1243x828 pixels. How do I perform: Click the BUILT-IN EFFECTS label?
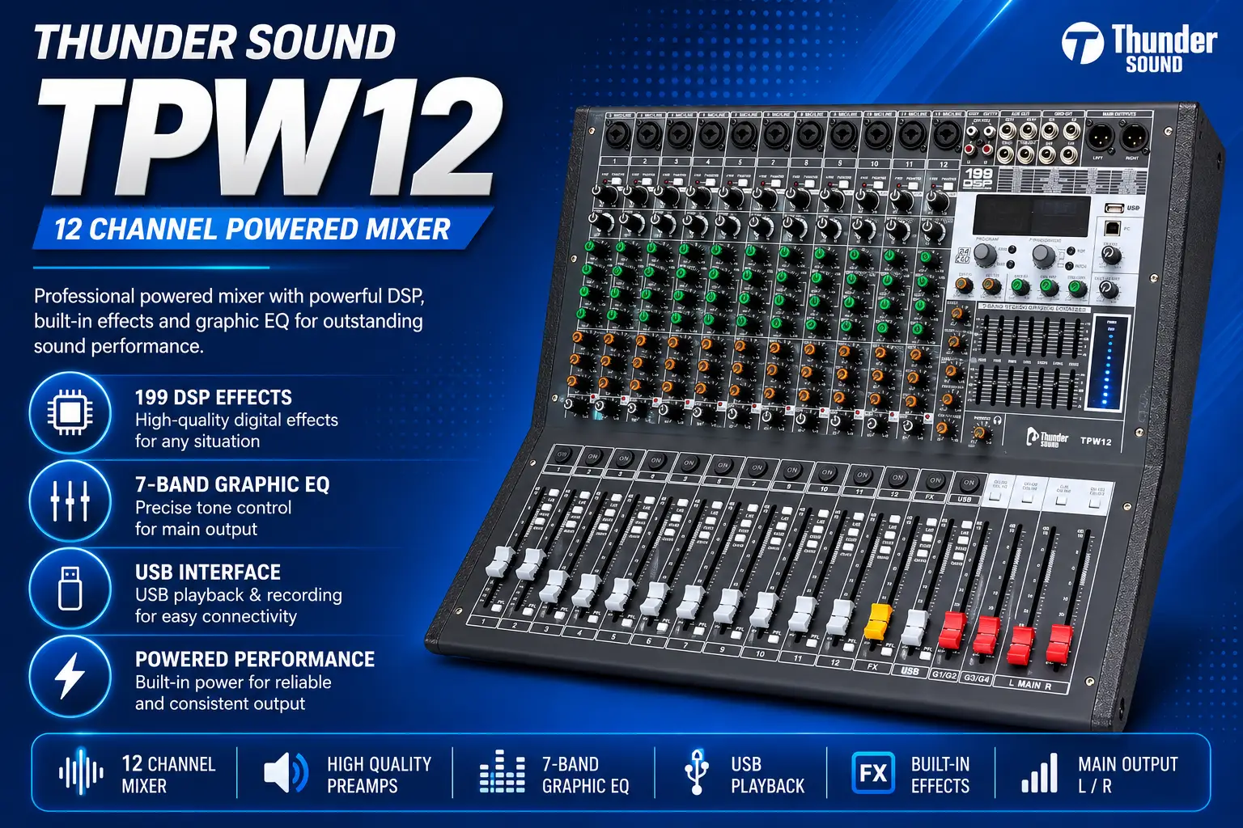[x=940, y=775]
